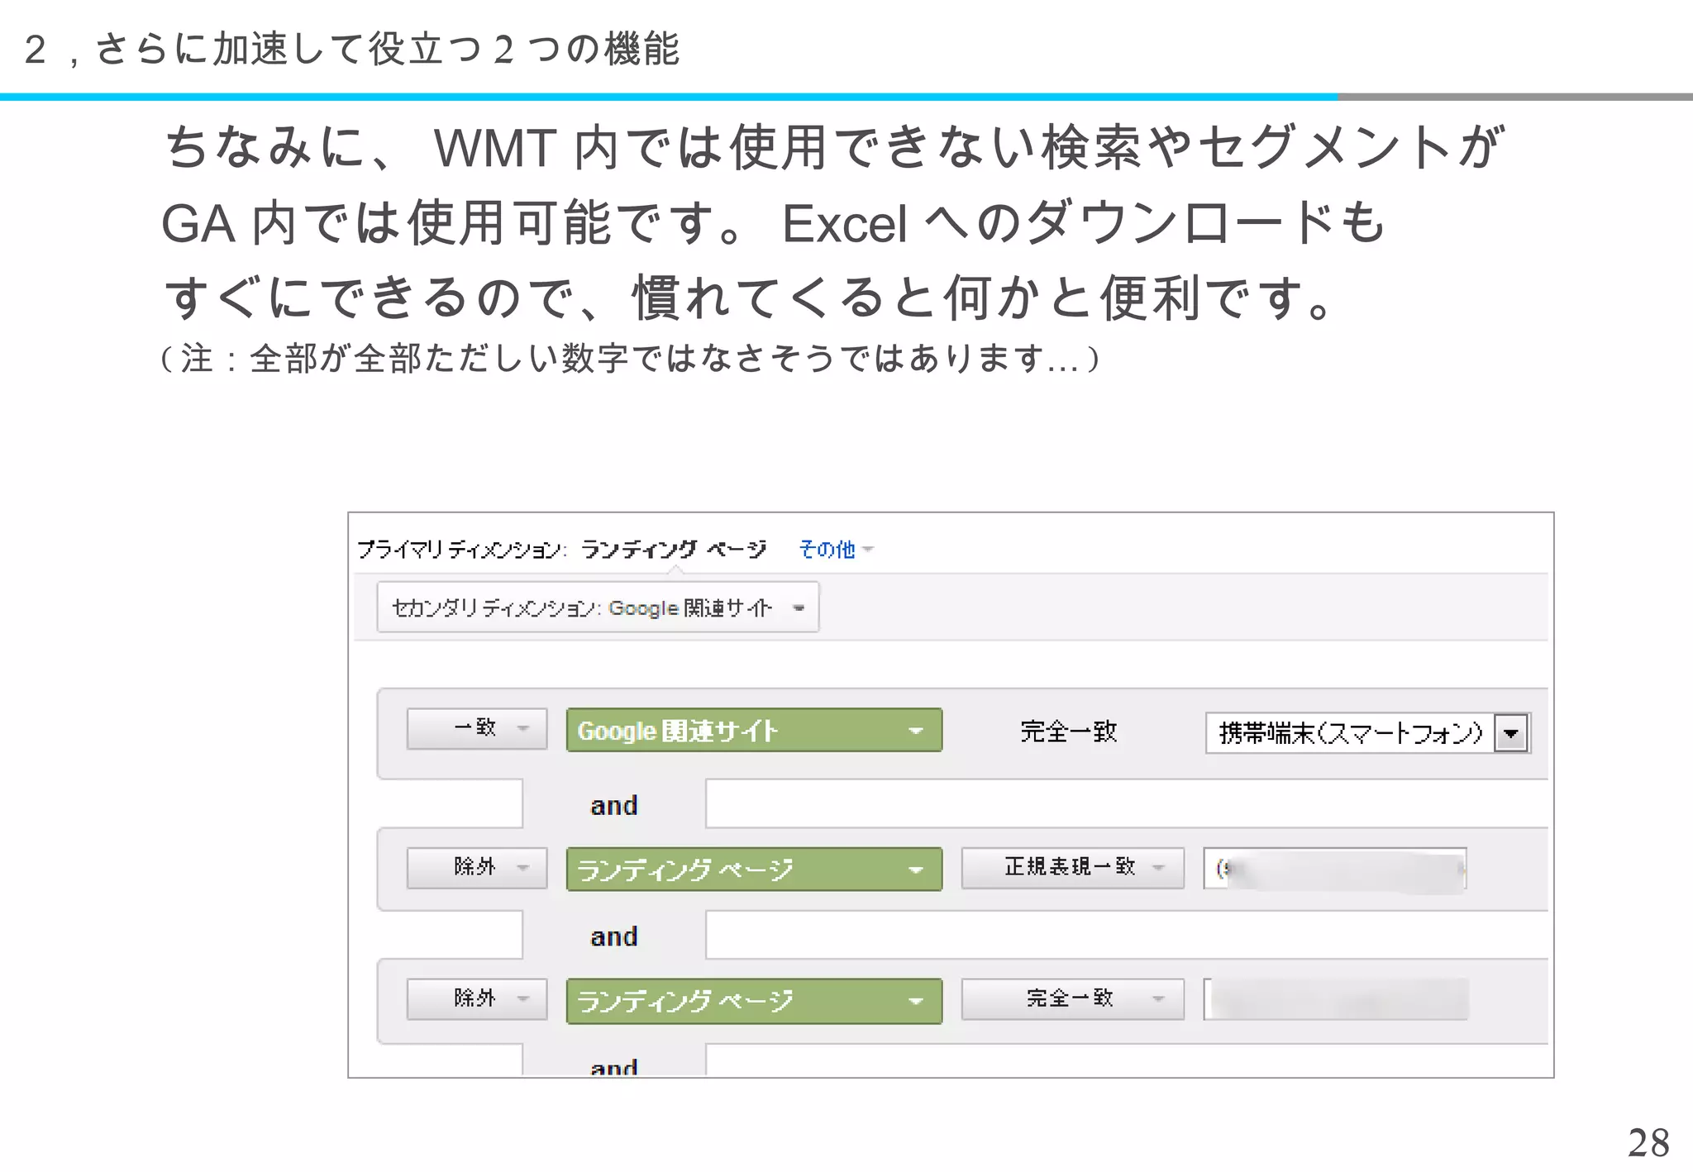This screenshot has height=1172, width=1693.
Task: Open the ランディング ページ dropdown in last filter row
Action: pos(754,1001)
